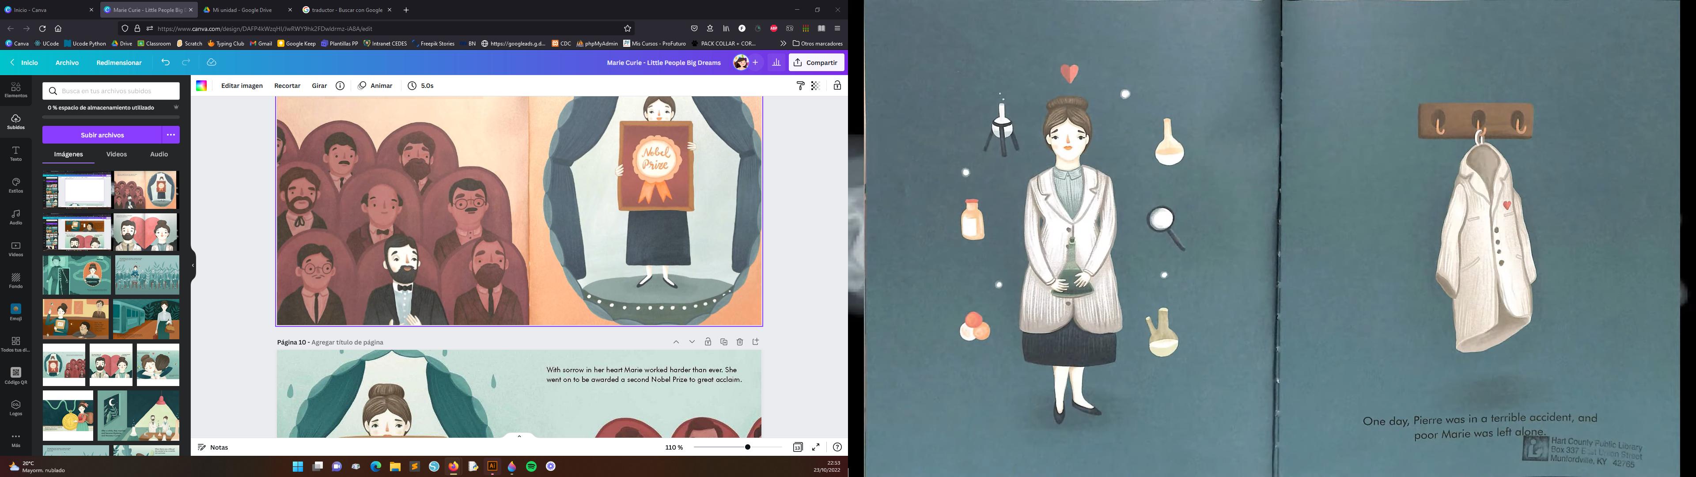Add collaborator with plus icon
1696x477 pixels.
coord(755,63)
